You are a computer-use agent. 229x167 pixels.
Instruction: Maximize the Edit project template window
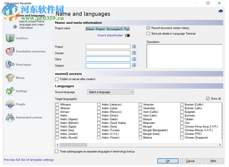[x=208, y=3]
